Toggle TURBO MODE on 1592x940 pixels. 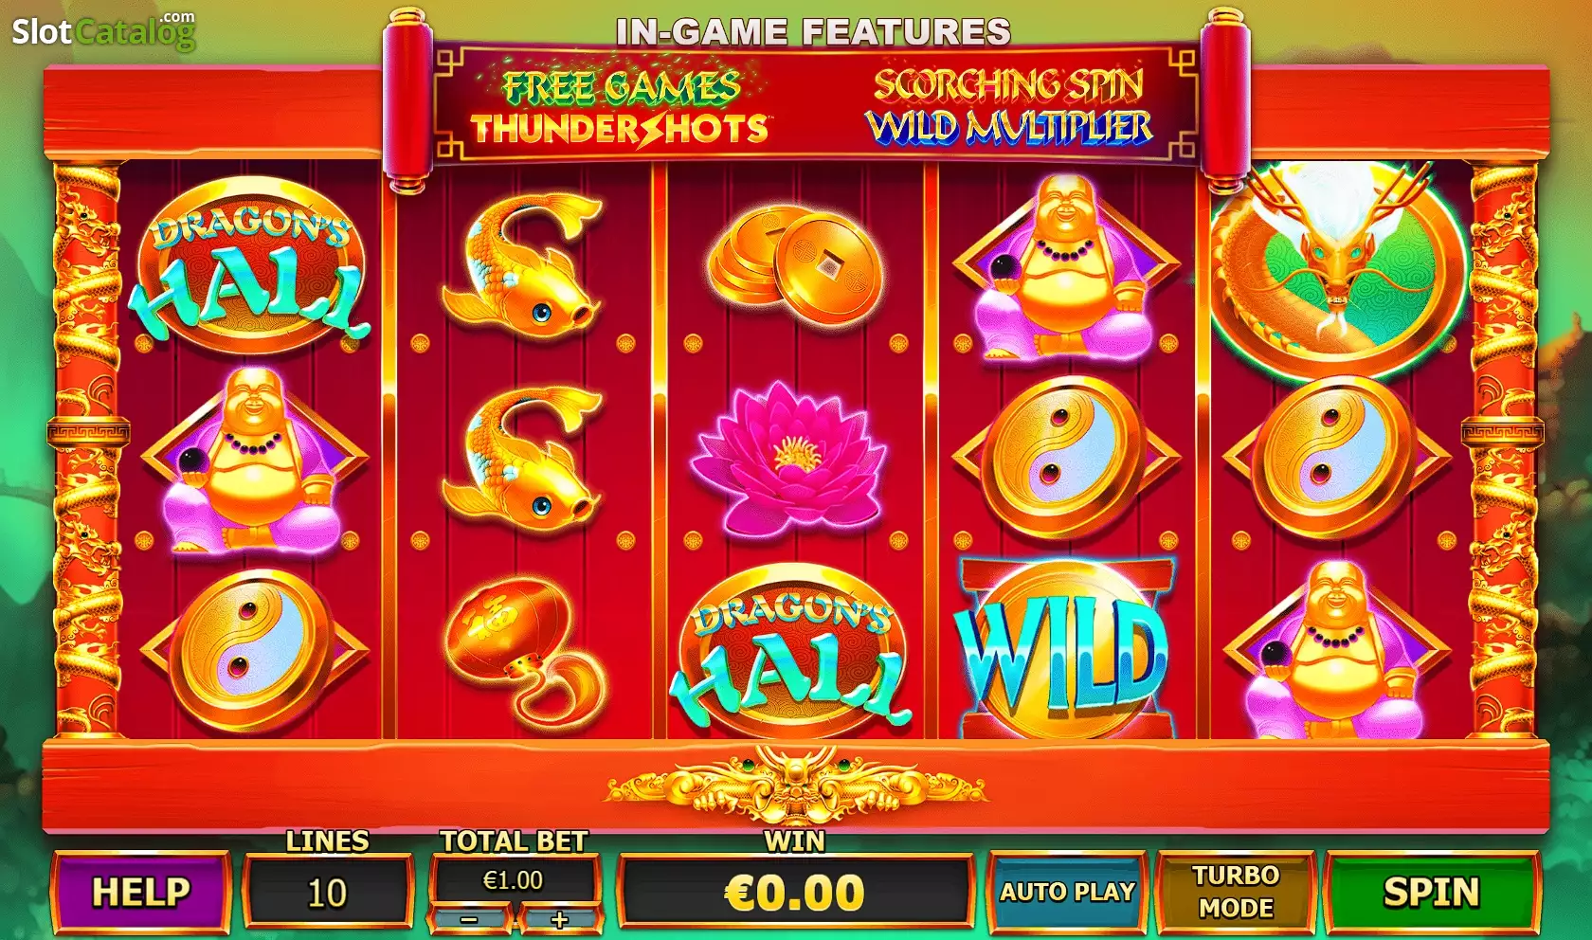(x=1236, y=892)
